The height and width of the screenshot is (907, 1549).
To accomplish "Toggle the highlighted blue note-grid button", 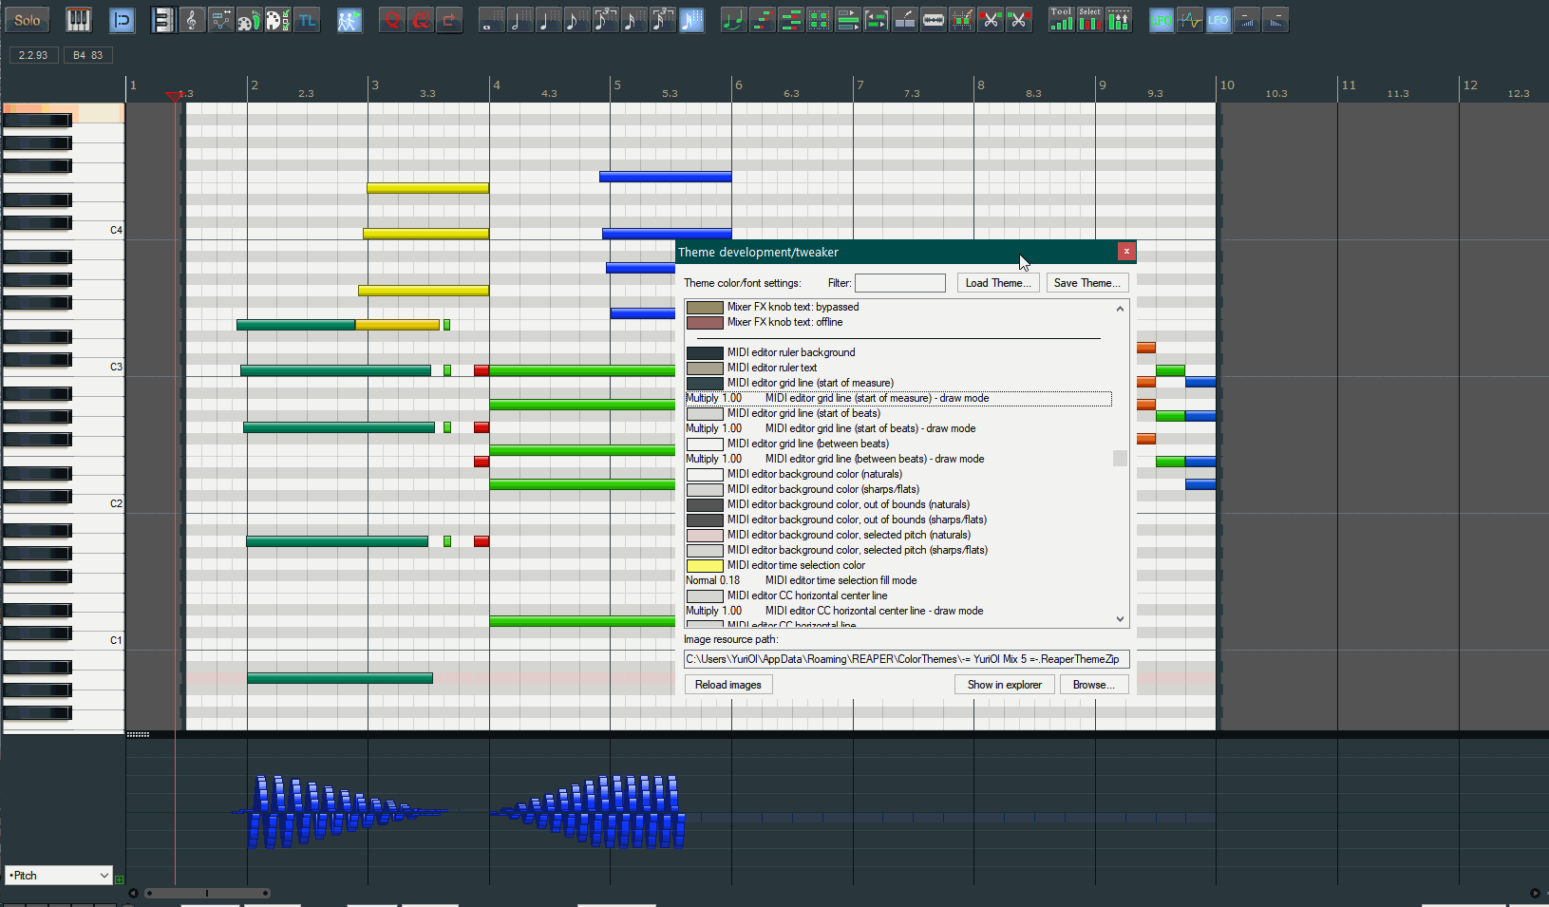I will [692, 20].
